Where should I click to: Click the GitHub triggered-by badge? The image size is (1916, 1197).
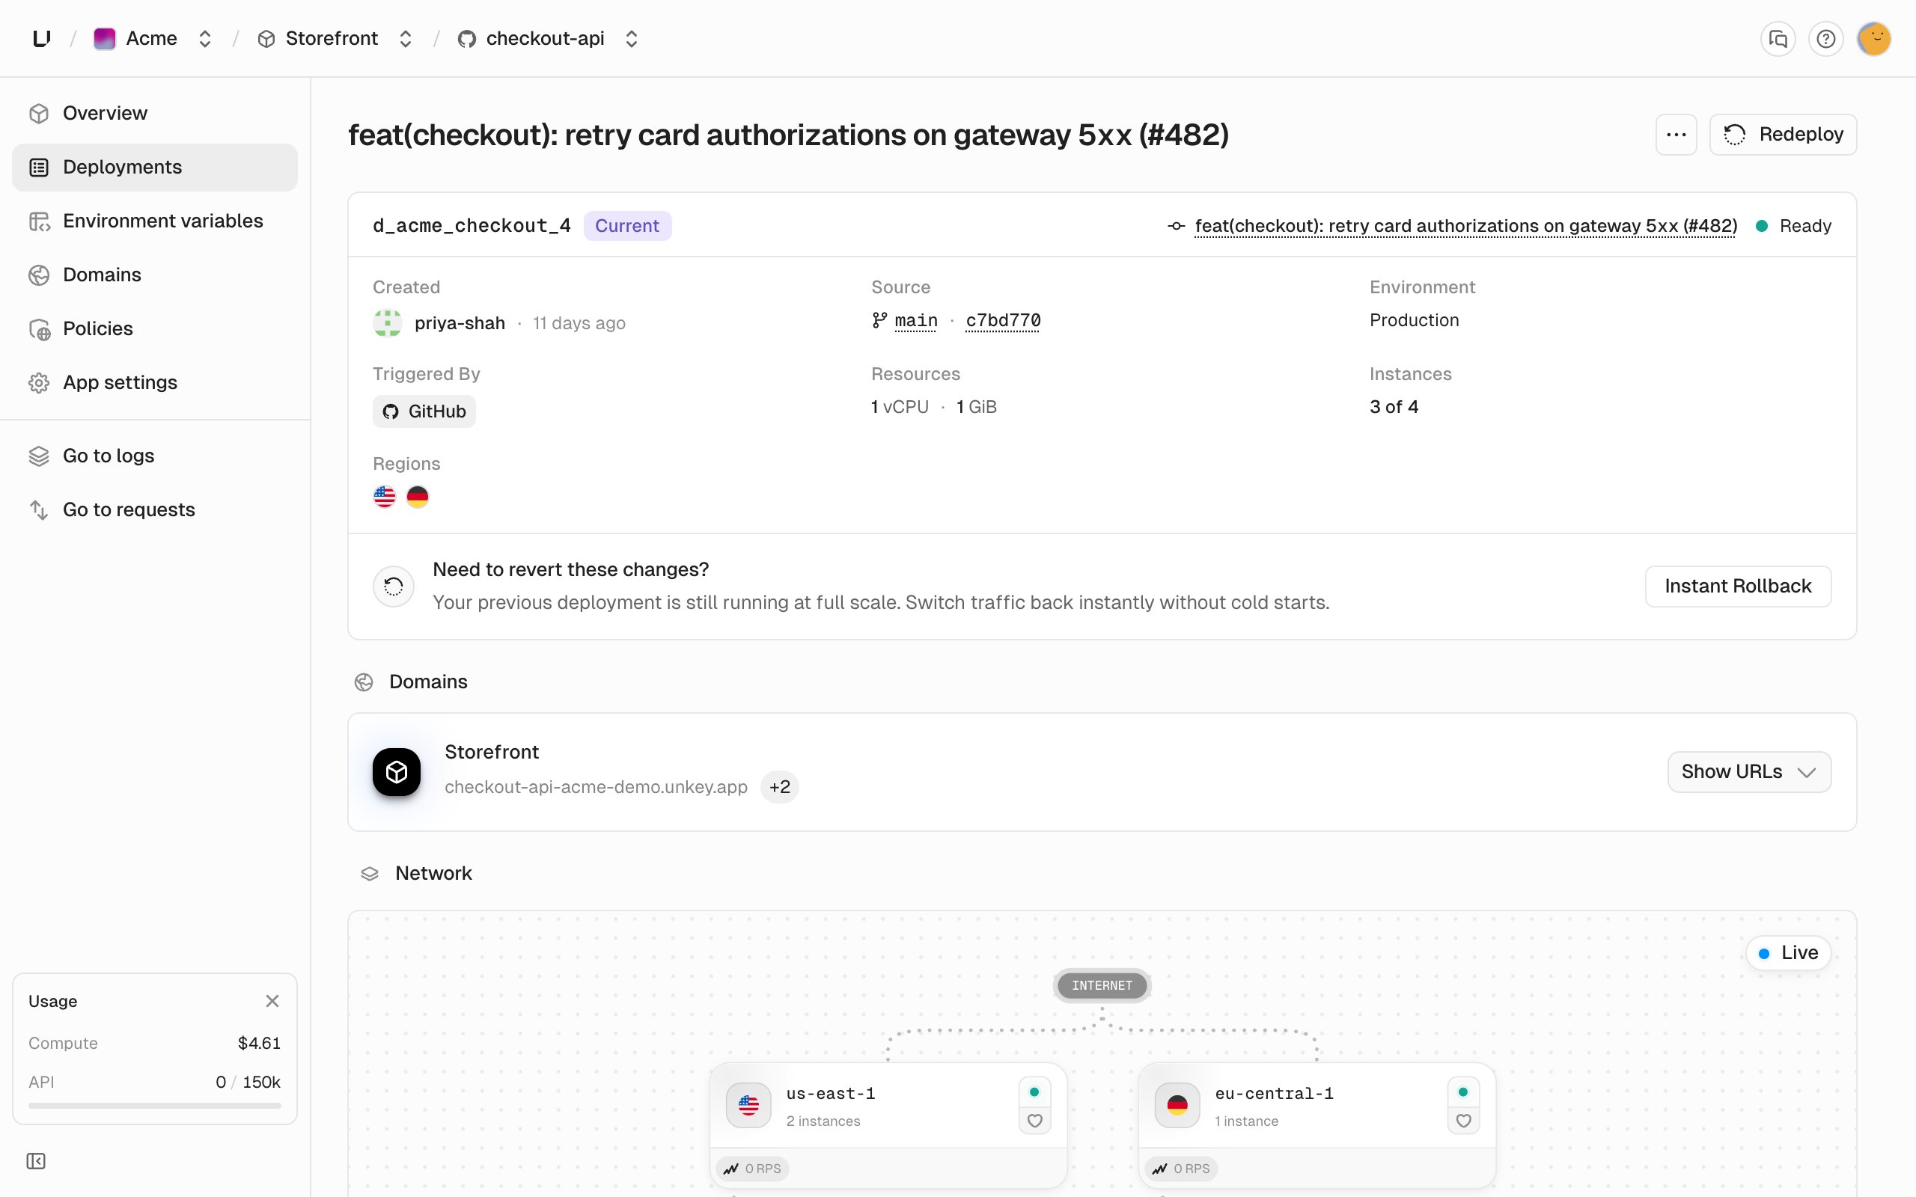424,411
